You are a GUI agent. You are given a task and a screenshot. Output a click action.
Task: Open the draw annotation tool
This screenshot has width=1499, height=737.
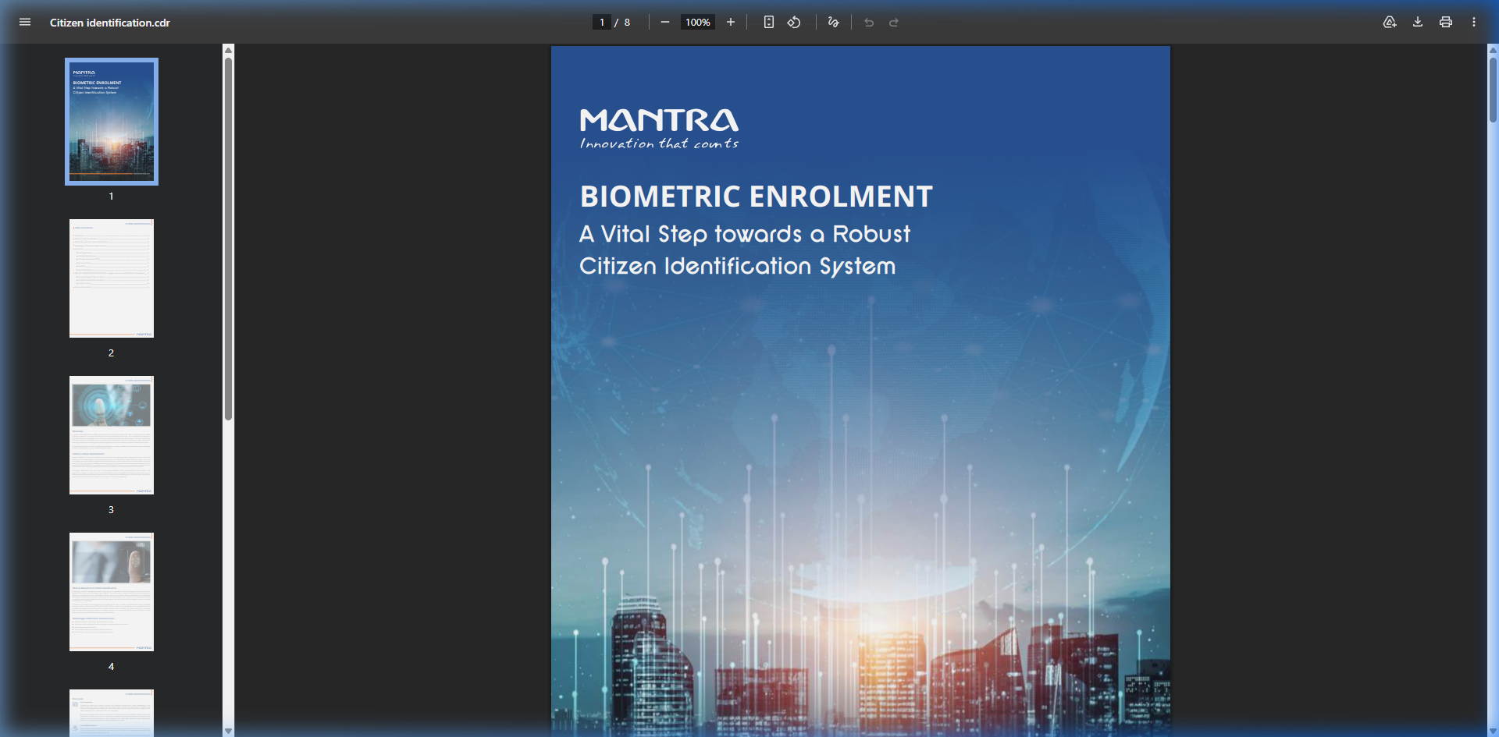pyautogui.click(x=834, y=23)
